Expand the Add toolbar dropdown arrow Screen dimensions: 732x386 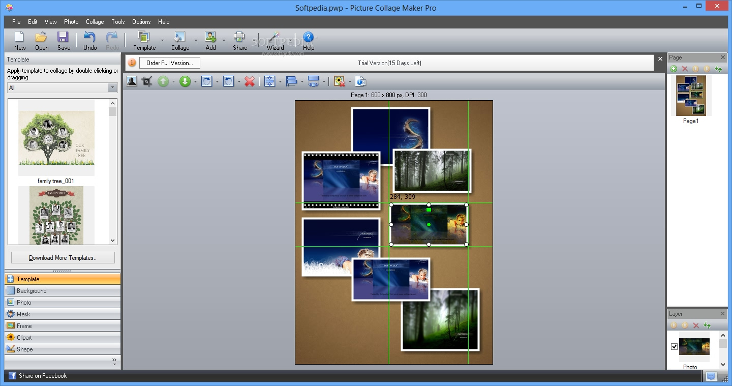(x=224, y=40)
